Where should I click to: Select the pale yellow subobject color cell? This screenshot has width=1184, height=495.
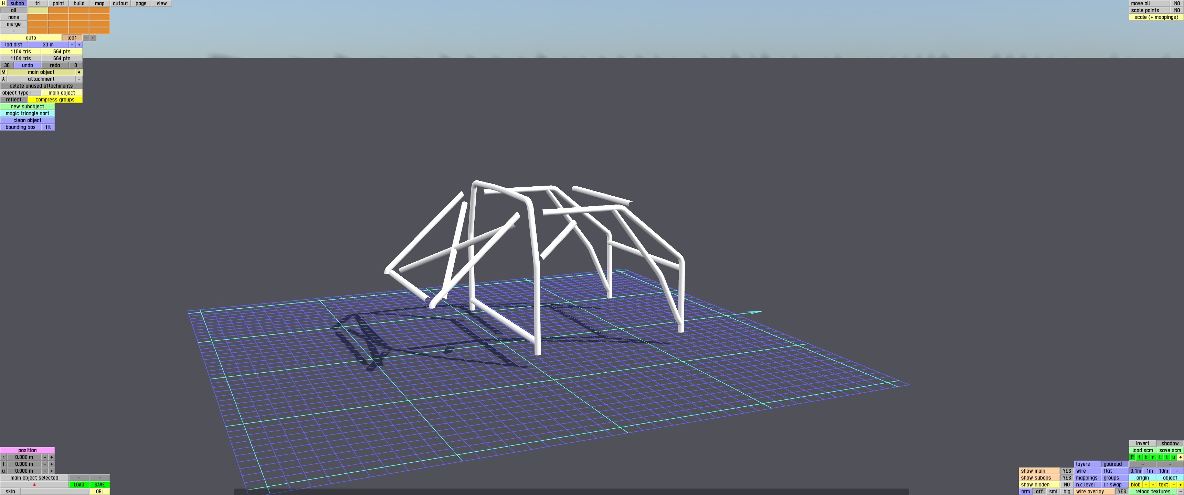pos(38,10)
